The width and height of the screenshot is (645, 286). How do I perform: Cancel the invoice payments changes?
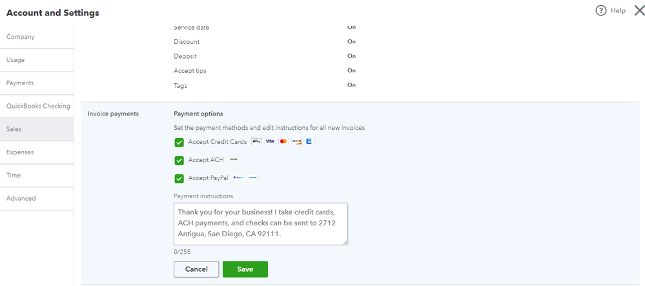click(196, 269)
